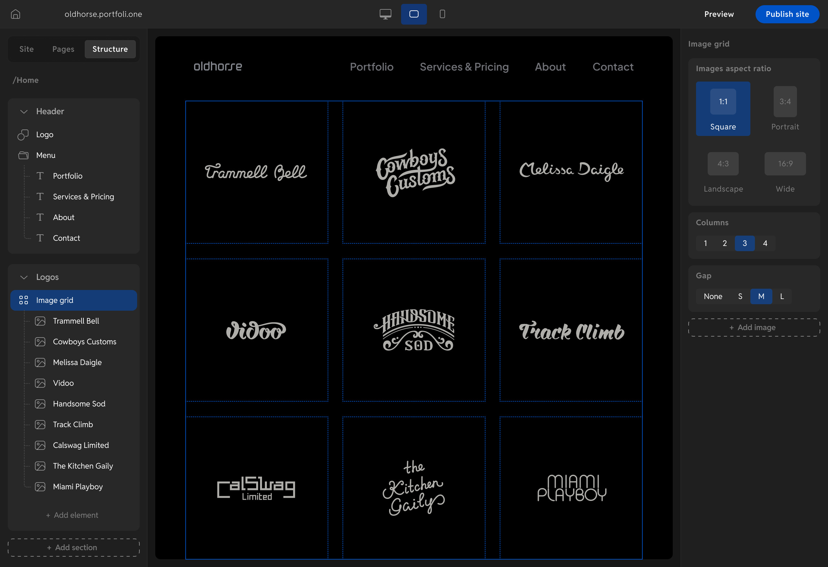Click the image icon beside Miami Playboy

pyautogui.click(x=40, y=486)
